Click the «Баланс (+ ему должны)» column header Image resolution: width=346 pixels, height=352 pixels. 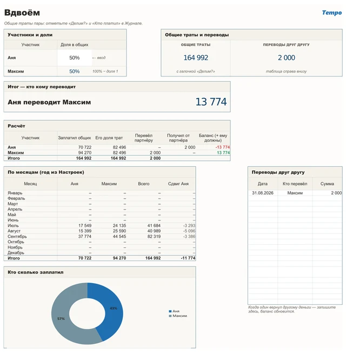213,138
